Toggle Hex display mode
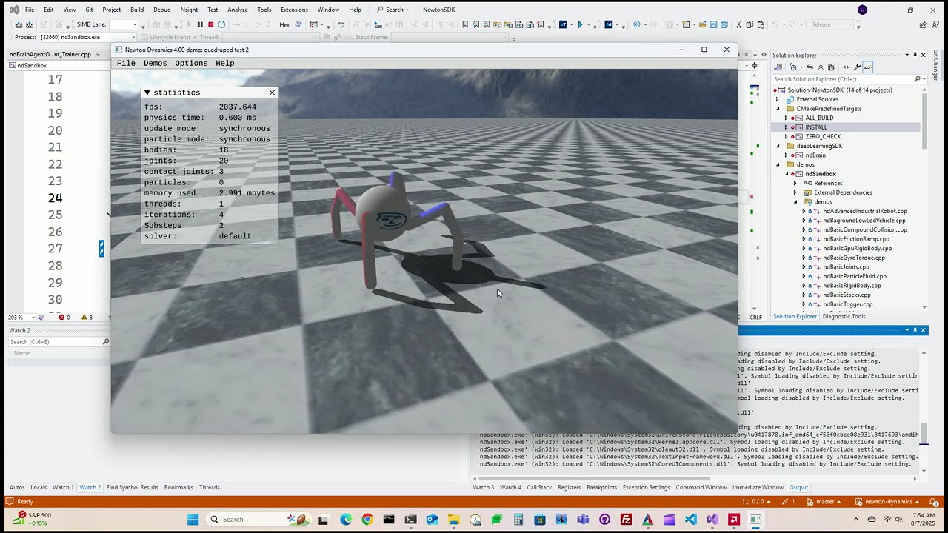948x533 pixels. point(284,24)
